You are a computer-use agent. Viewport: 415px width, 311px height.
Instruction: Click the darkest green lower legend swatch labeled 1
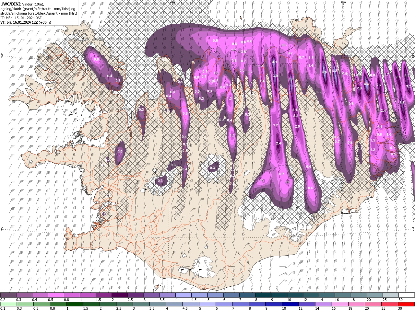(x=75, y=304)
